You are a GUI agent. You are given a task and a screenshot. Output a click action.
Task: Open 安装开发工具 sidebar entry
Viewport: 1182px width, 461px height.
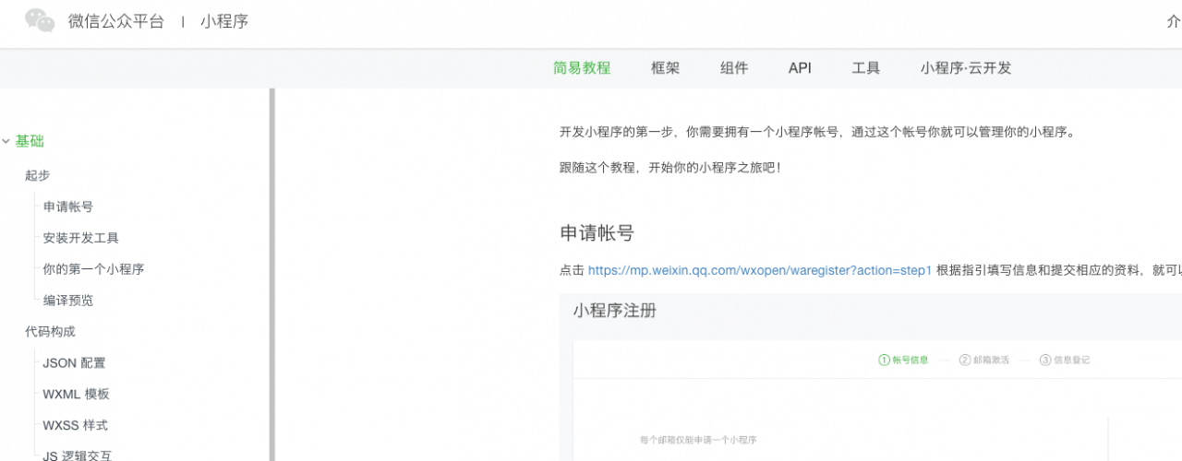tap(81, 238)
